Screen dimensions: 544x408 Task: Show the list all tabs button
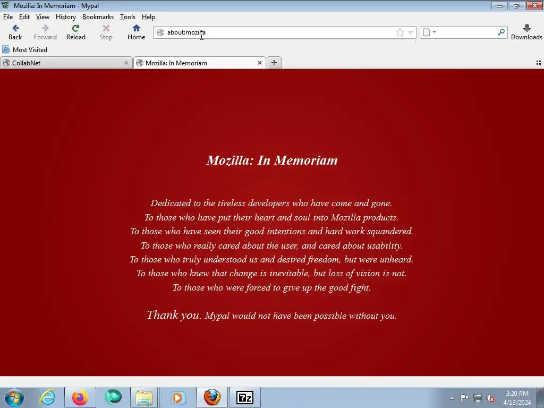click(x=539, y=63)
